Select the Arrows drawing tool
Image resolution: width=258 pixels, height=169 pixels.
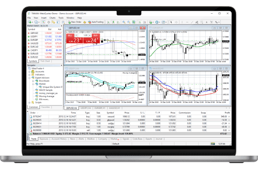[217, 22]
